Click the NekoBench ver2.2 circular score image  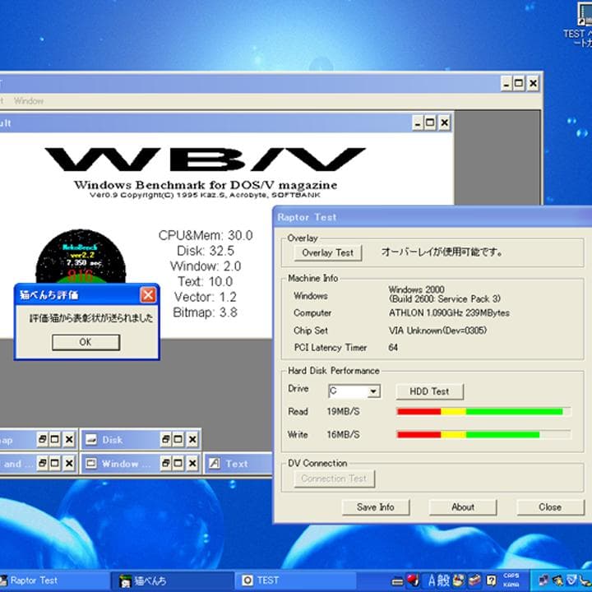coord(81,257)
